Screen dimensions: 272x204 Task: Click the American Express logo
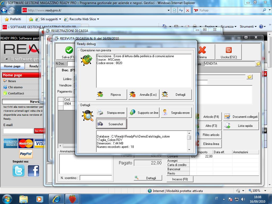coord(10,143)
